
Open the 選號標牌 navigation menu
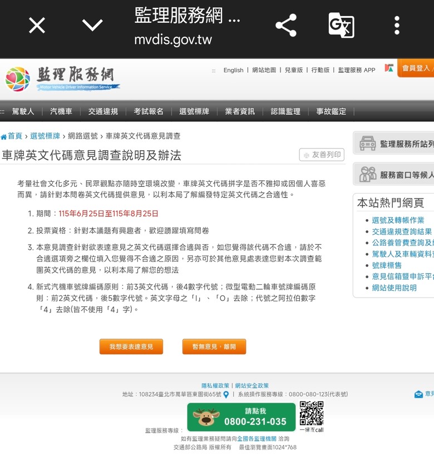click(194, 111)
